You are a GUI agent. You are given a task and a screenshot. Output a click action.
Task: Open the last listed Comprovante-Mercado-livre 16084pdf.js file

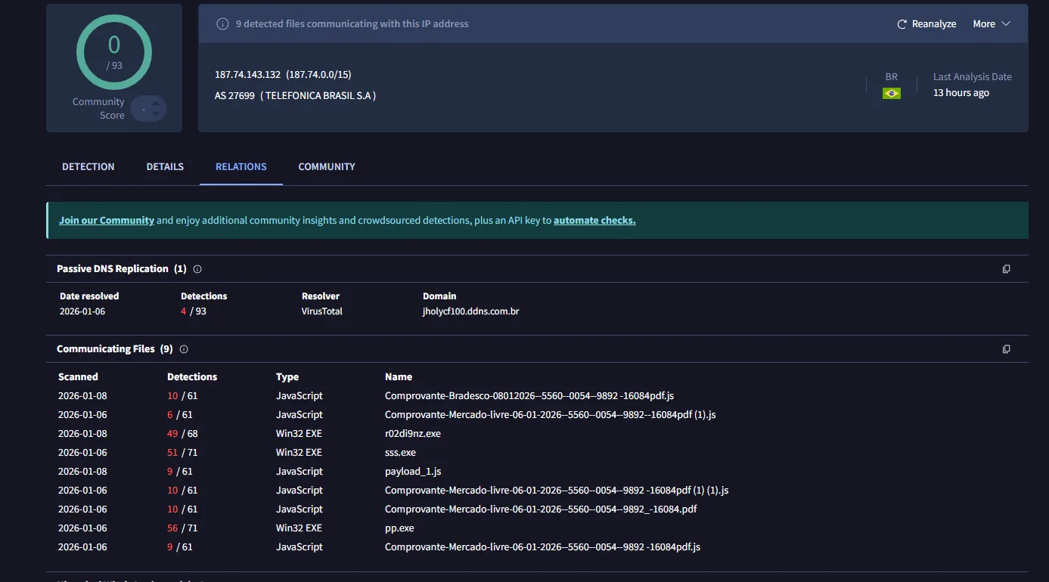pyautogui.click(x=542, y=547)
